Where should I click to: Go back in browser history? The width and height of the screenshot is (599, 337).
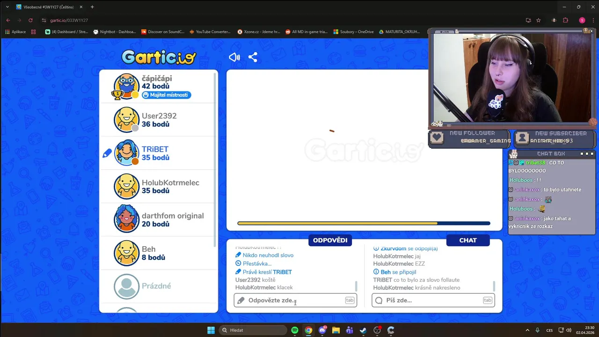(8, 20)
